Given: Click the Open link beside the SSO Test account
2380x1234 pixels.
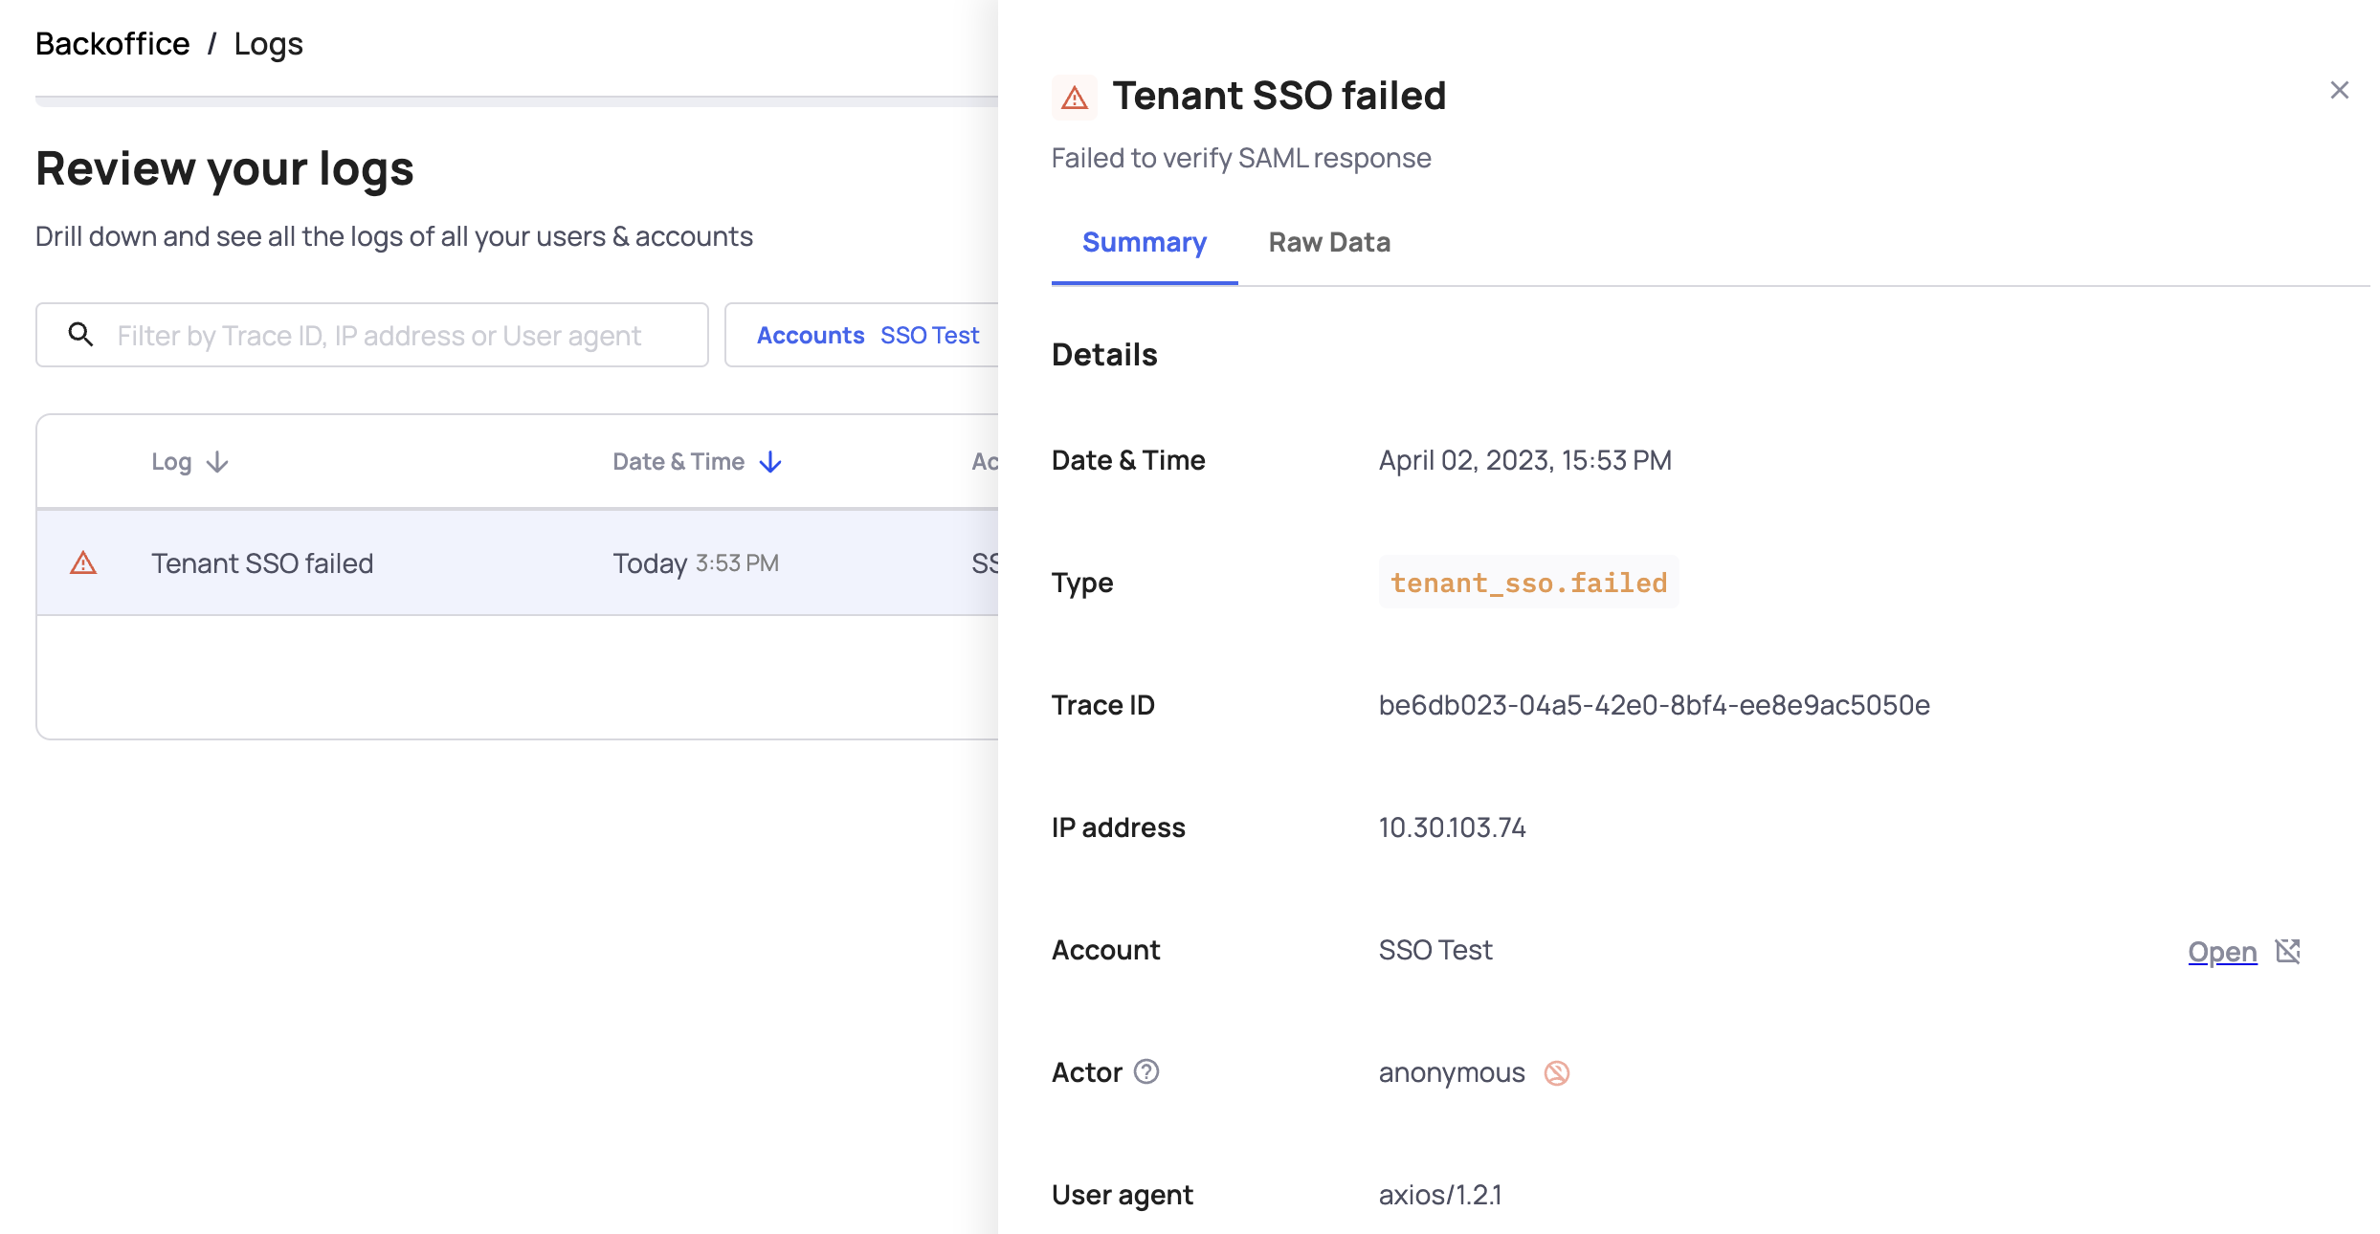Looking at the screenshot, I should pos(2221,951).
